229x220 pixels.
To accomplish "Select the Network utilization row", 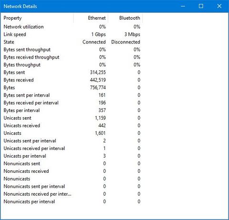I will (72, 27).
